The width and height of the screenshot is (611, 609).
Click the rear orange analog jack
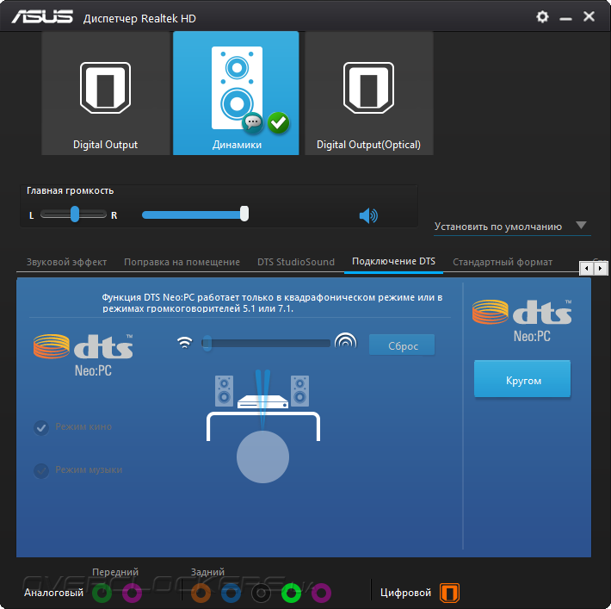click(x=201, y=593)
